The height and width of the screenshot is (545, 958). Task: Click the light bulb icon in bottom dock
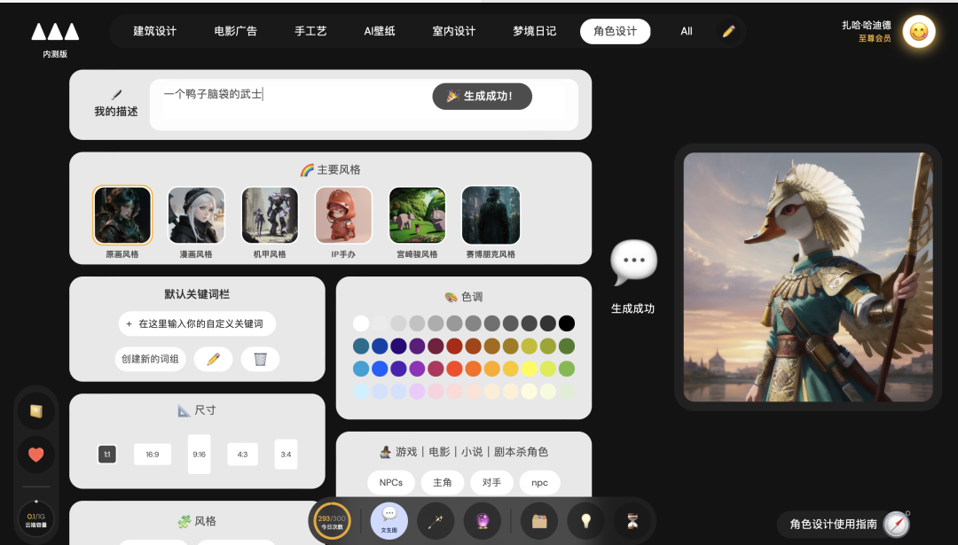click(x=585, y=520)
